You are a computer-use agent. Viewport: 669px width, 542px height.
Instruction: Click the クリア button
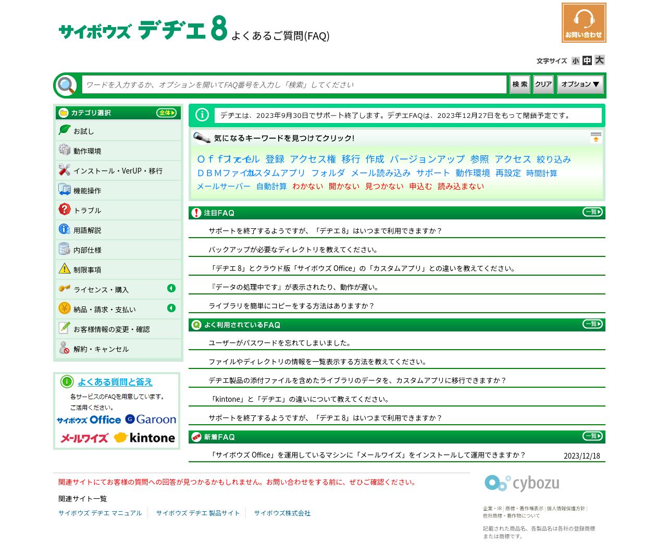tap(543, 84)
